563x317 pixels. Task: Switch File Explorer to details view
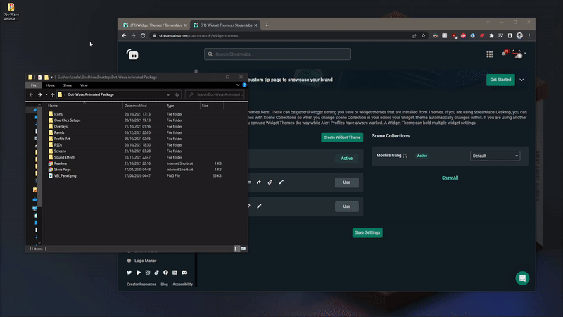pos(236,249)
